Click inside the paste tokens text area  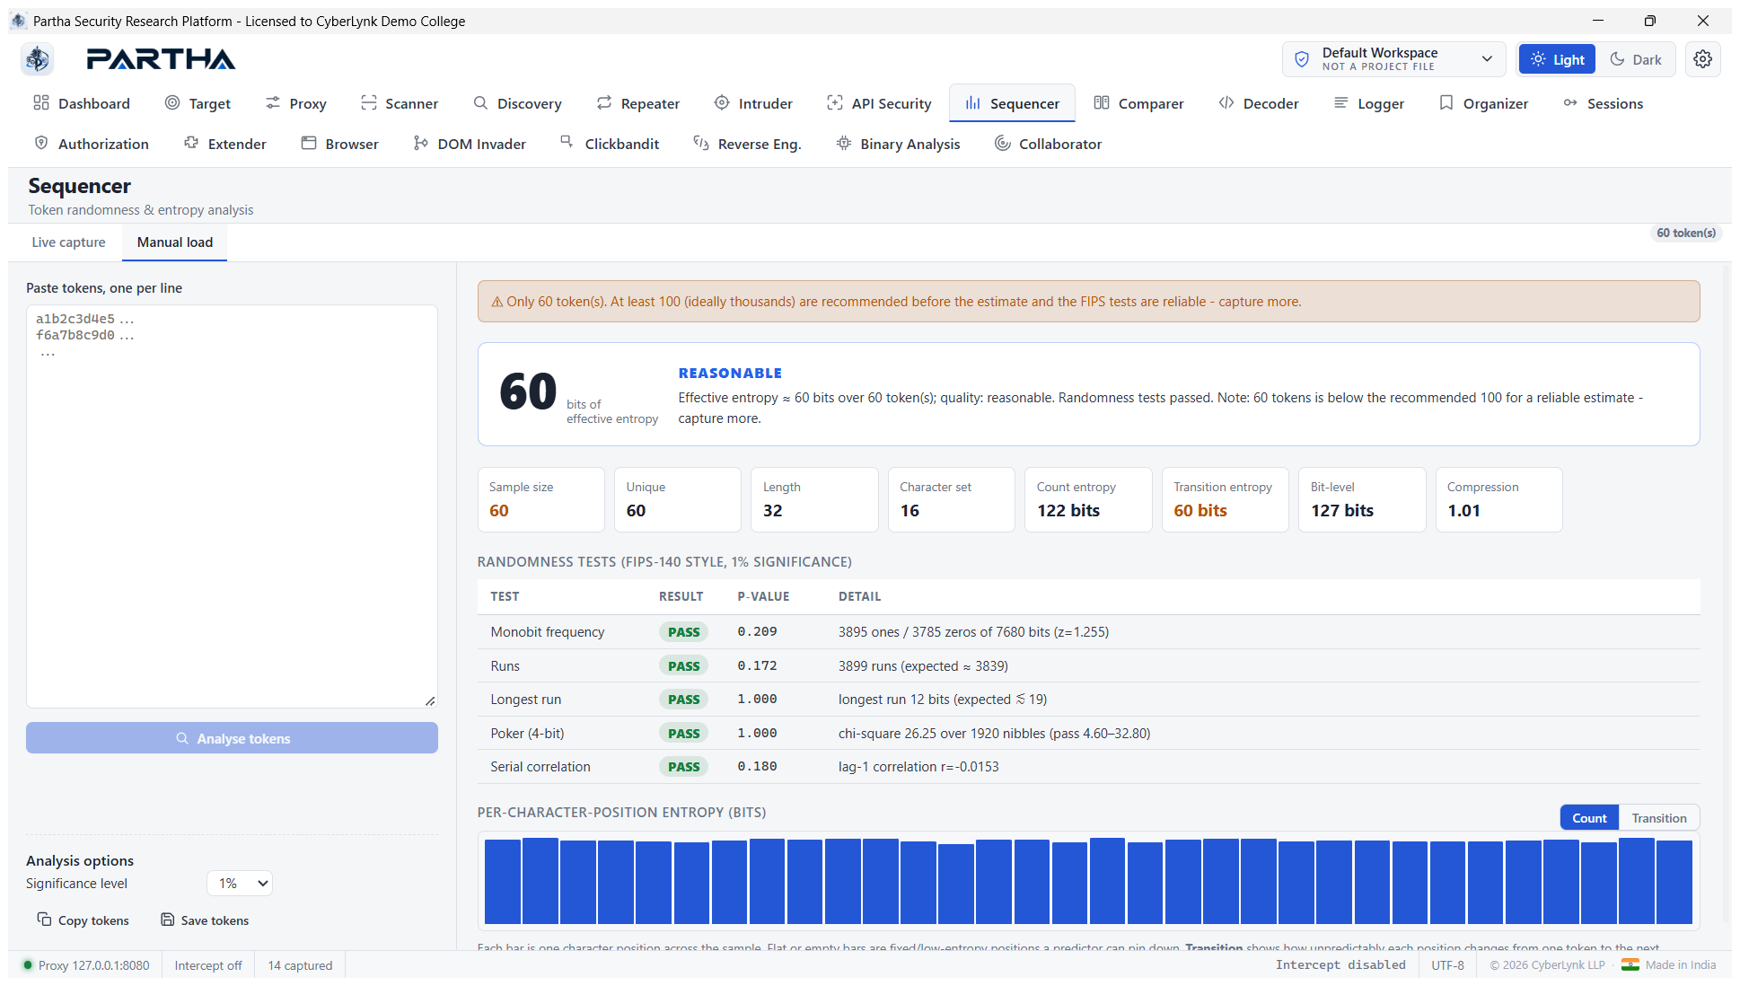[x=232, y=506]
